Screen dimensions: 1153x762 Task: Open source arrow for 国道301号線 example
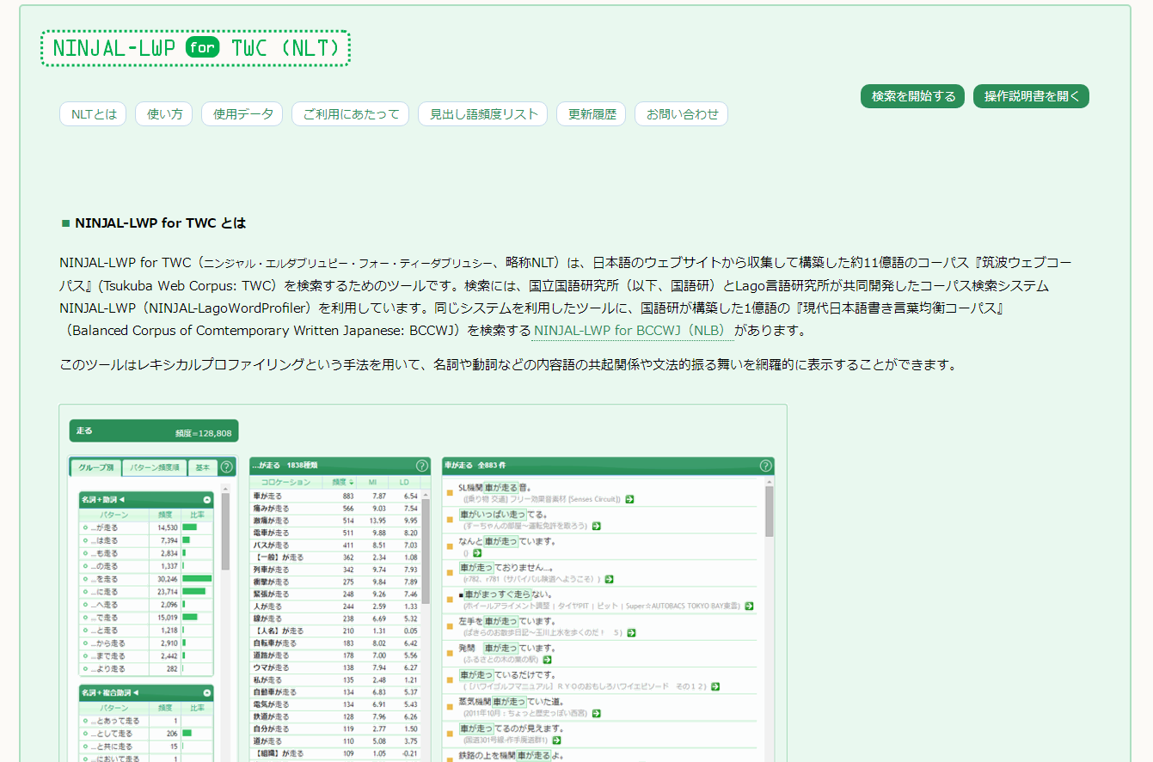[x=556, y=740]
